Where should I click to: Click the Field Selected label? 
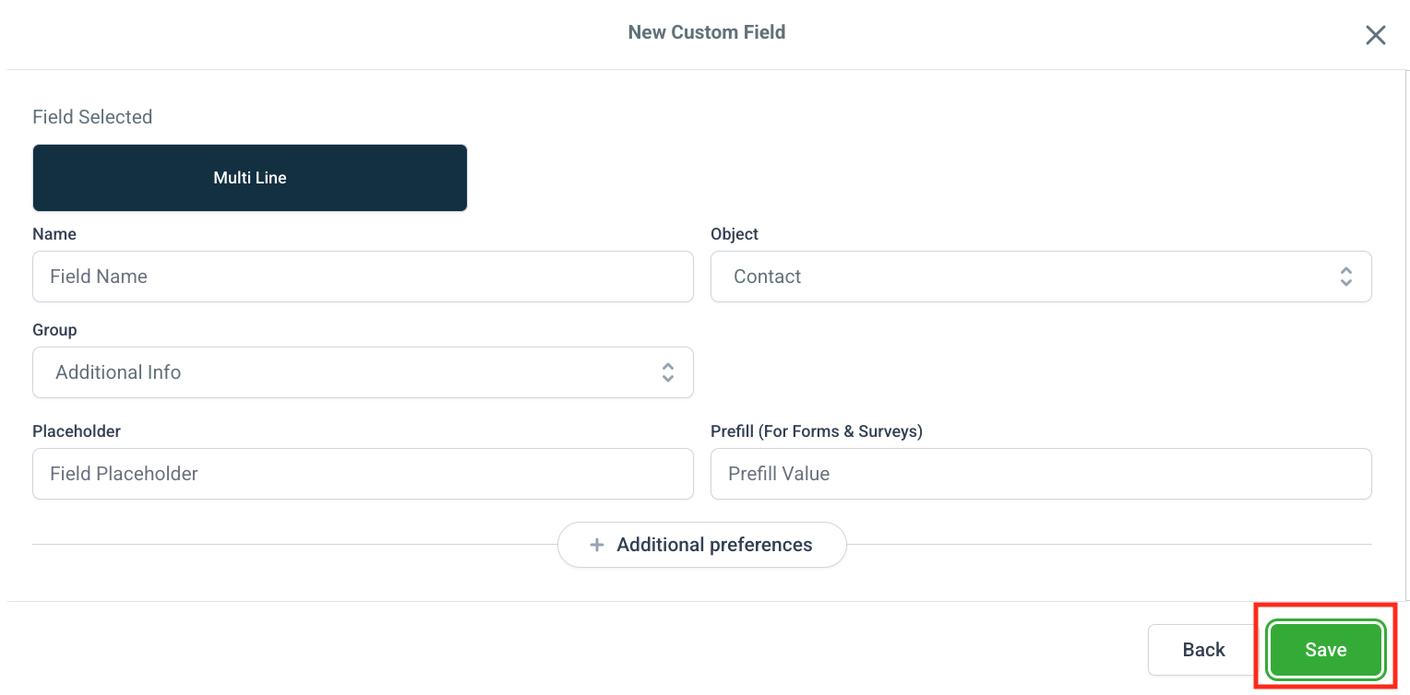point(92,117)
